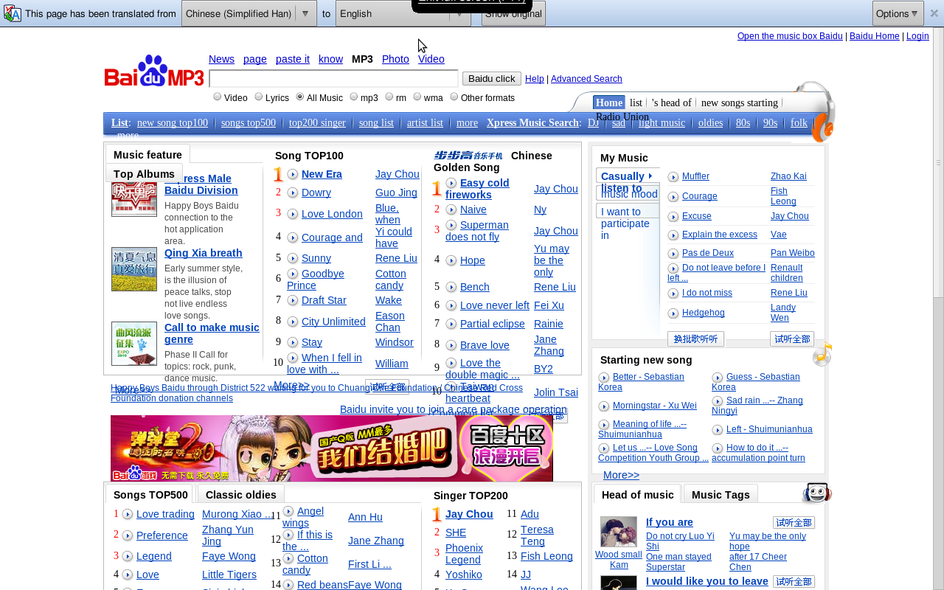This screenshot has height=590, width=944.
Task: Click play icon beside Hedgehog song
Action: tap(673, 313)
